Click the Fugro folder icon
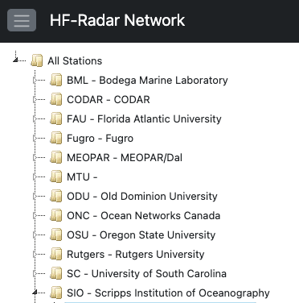 tap(56, 138)
